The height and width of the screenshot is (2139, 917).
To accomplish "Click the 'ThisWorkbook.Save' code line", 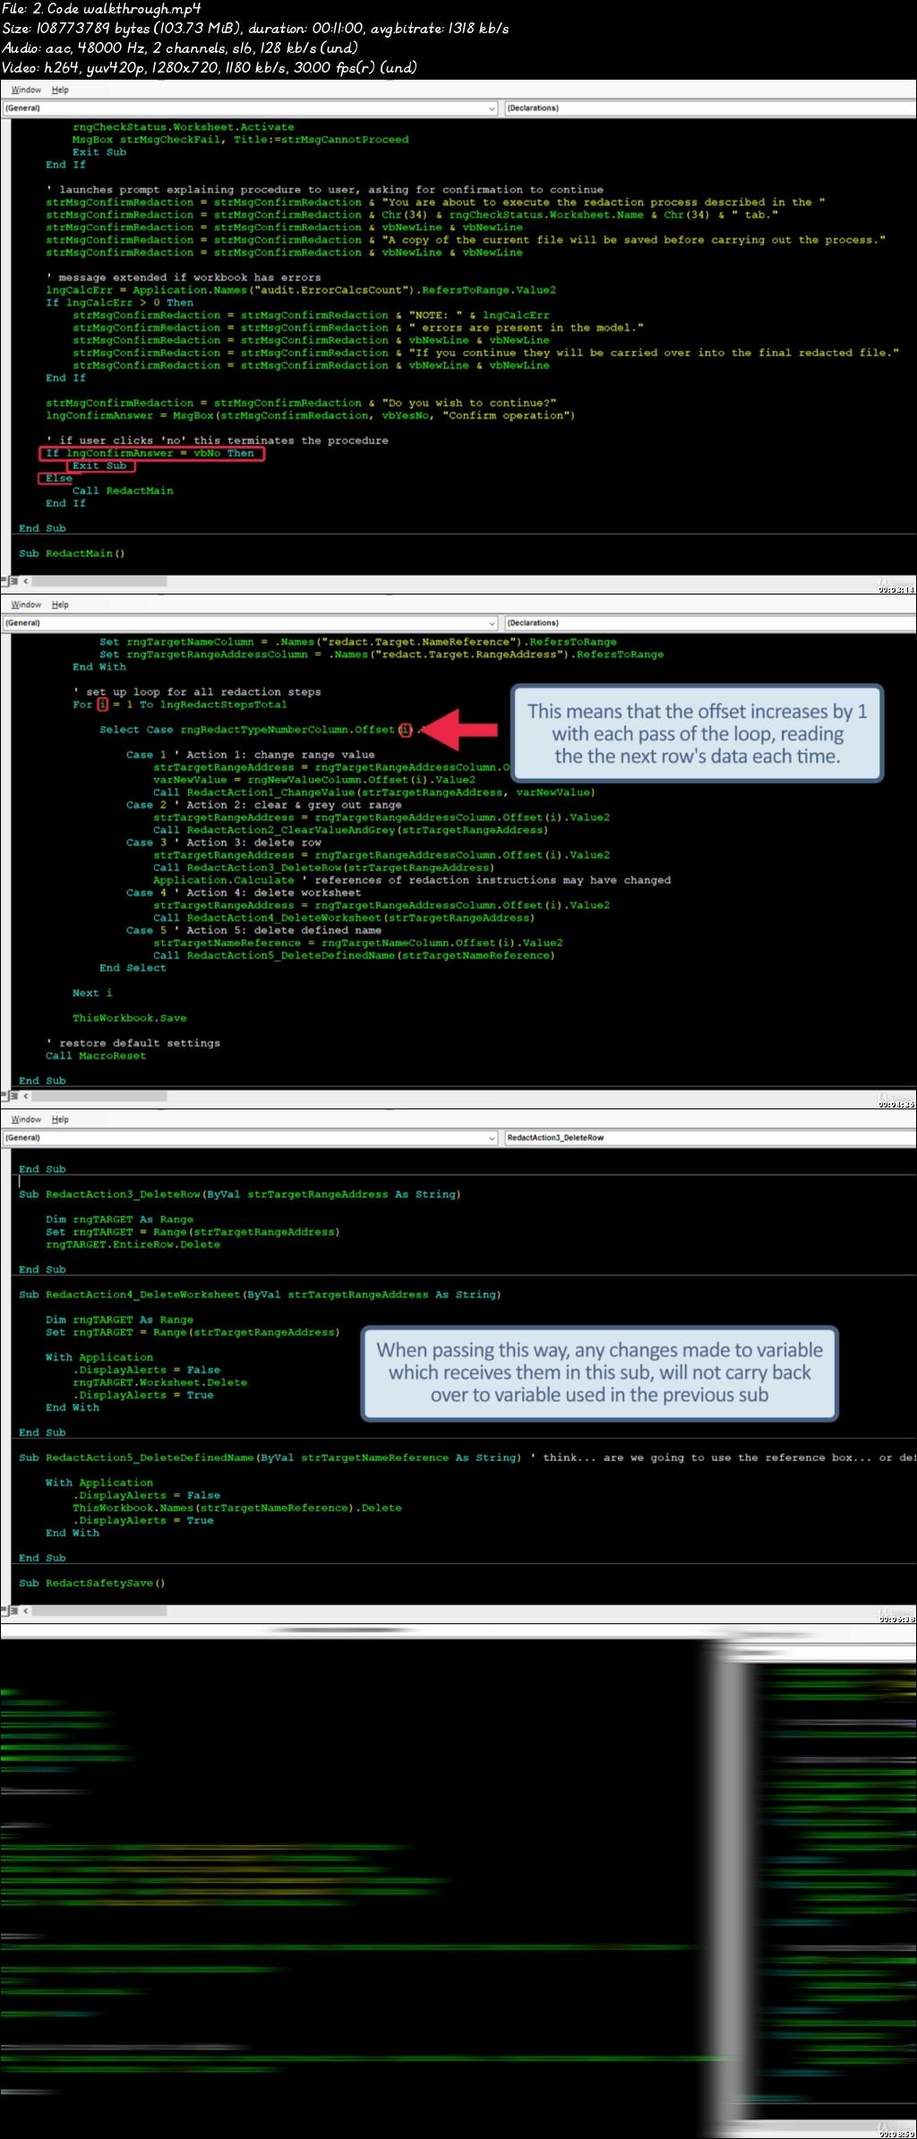I will click(x=129, y=1018).
